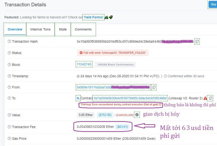217x146 pixels.
Task: Switch to the Internal Txns tab
Action: tap(40, 29)
